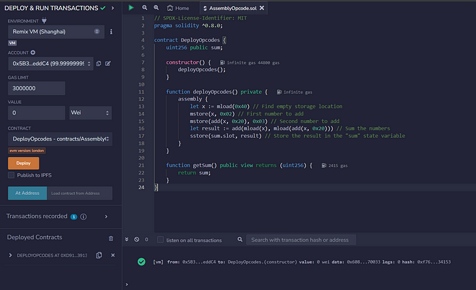
Task: Open the Wei unit dropdown
Action: pyautogui.click(x=90, y=112)
